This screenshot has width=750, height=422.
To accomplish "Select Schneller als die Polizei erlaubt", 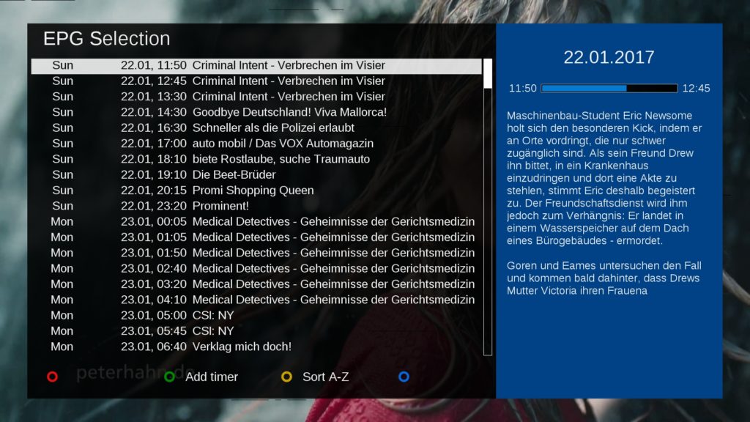I will point(256,127).
